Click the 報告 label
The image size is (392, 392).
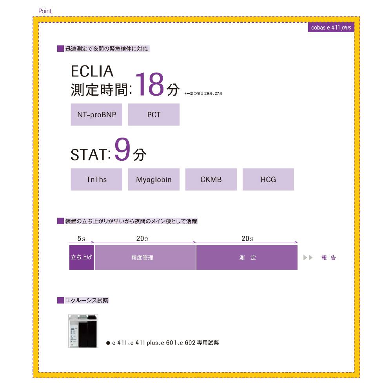point(329,258)
